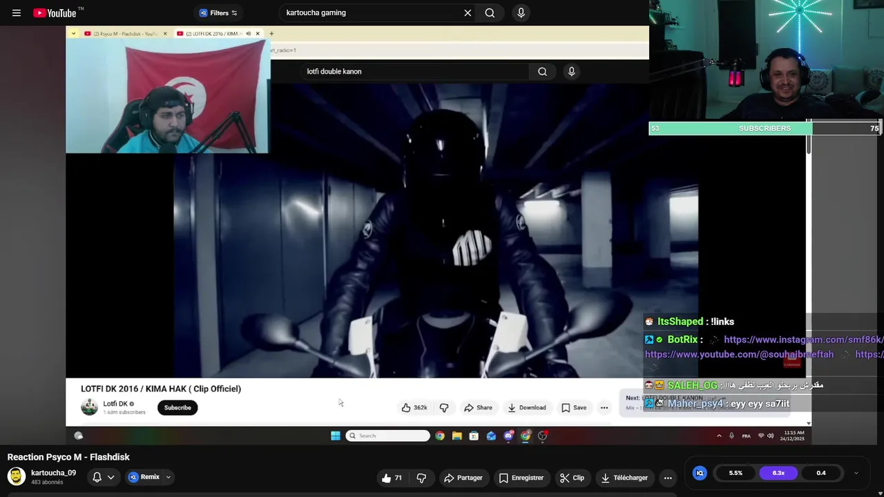The width and height of the screenshot is (884, 497).
Task: Dislike the LOTFI DK 2016 video
Action: coord(444,407)
